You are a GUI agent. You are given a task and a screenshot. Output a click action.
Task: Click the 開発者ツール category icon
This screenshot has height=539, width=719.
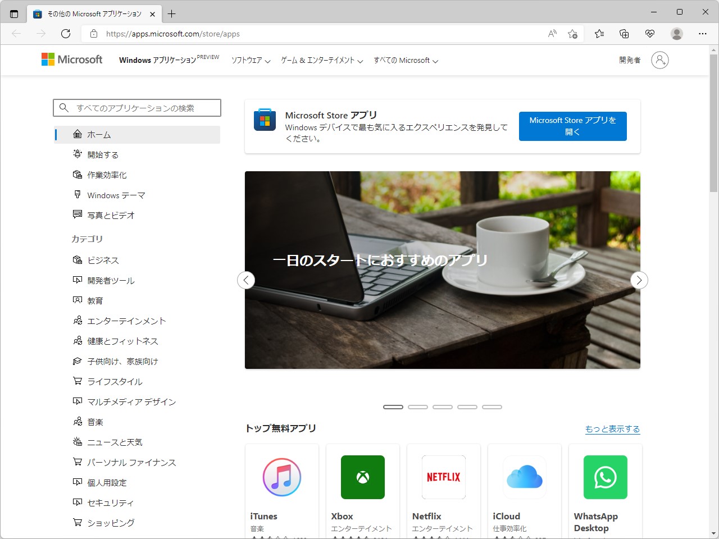coord(78,280)
